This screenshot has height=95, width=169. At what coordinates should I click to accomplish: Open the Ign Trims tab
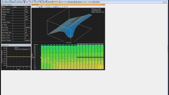coord(63,2)
